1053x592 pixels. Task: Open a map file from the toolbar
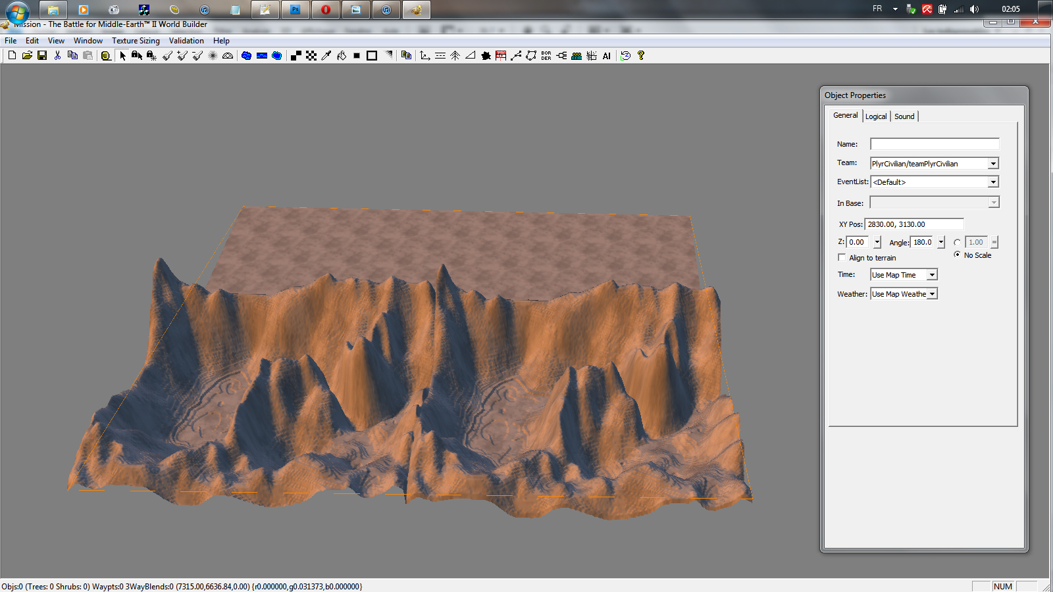[x=27, y=56]
